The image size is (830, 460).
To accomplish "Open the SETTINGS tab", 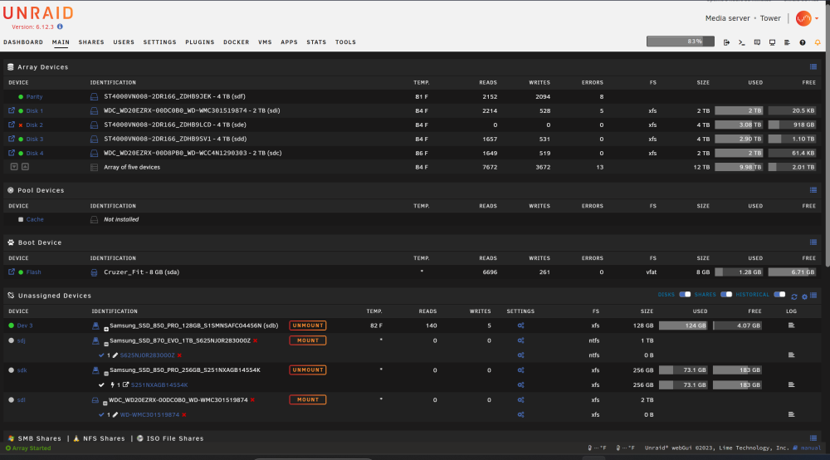I will pyautogui.click(x=160, y=42).
